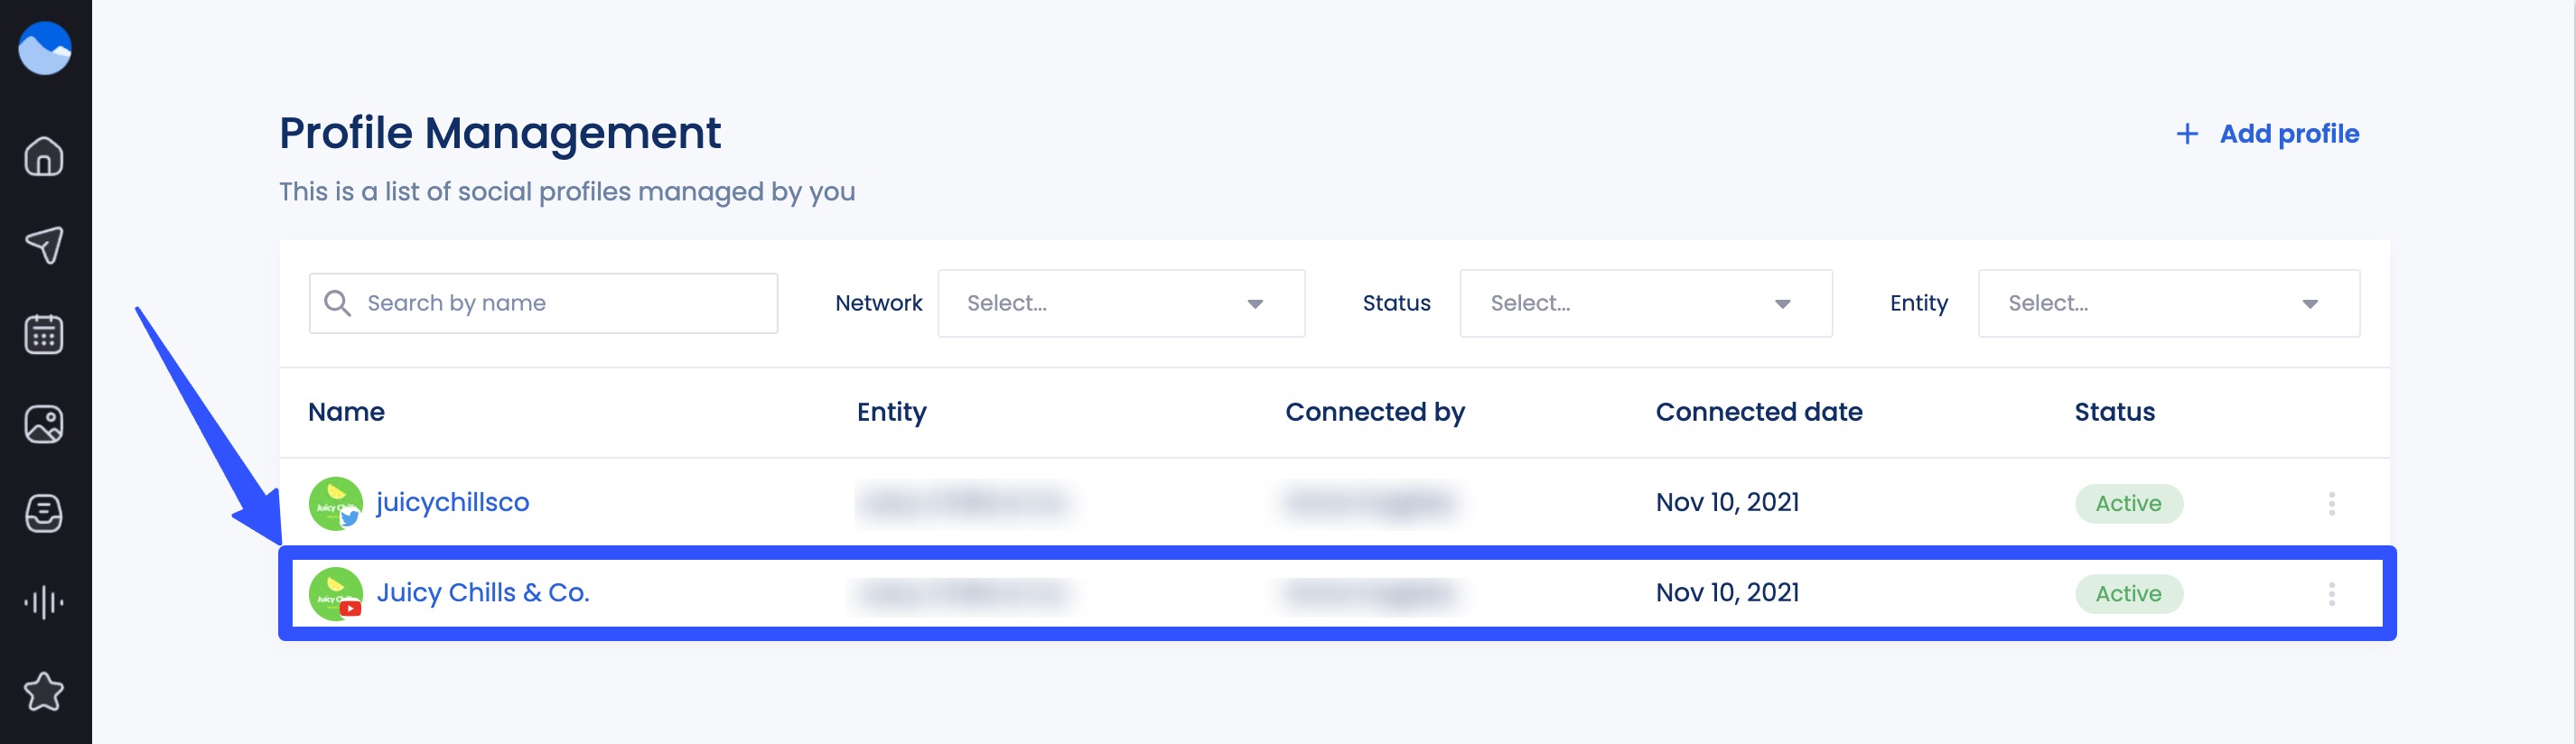The width and height of the screenshot is (2576, 744).
Task: Expand the Network filter dropdown
Action: (1120, 303)
